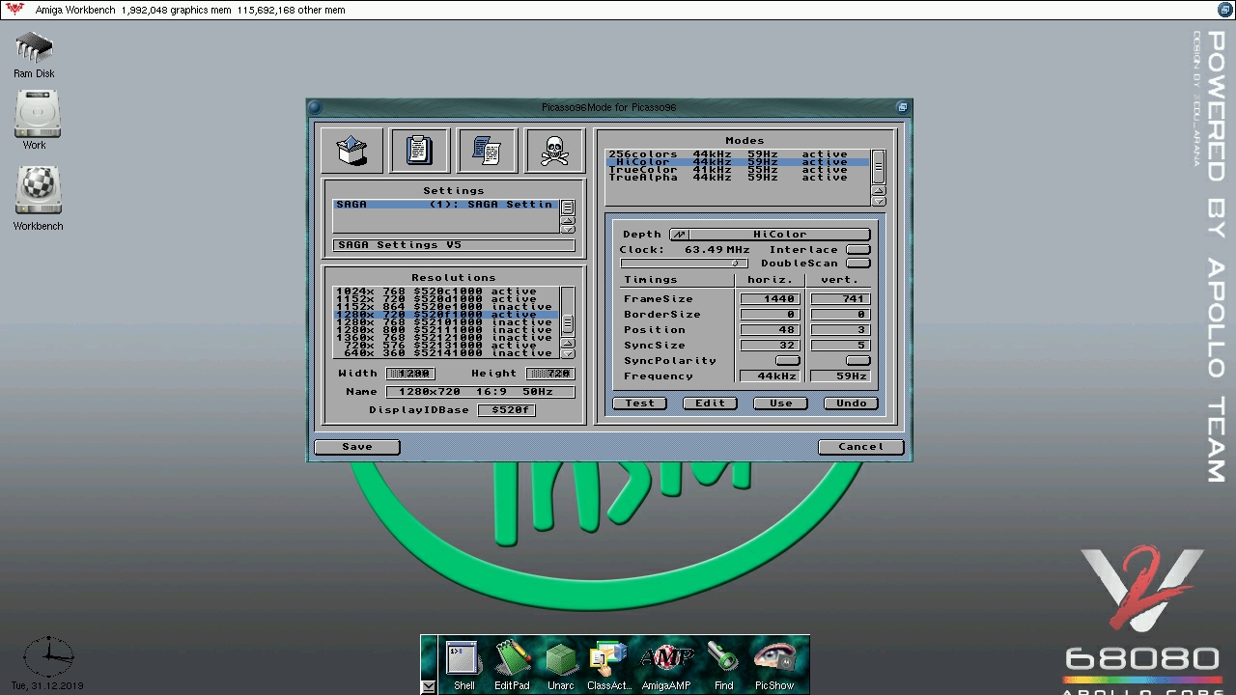Select the TrueColor mode row
The image size is (1236, 695).
coord(738,170)
